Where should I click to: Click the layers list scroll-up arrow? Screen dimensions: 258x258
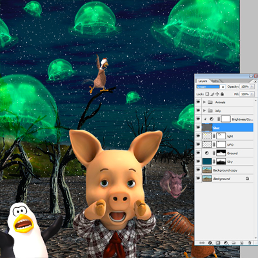[255, 100]
